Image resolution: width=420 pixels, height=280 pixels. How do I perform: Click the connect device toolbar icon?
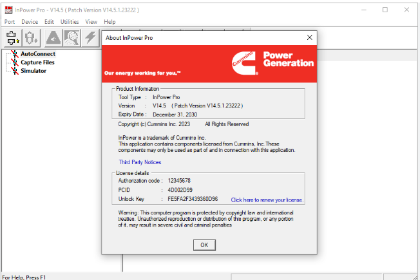[x=13, y=38]
